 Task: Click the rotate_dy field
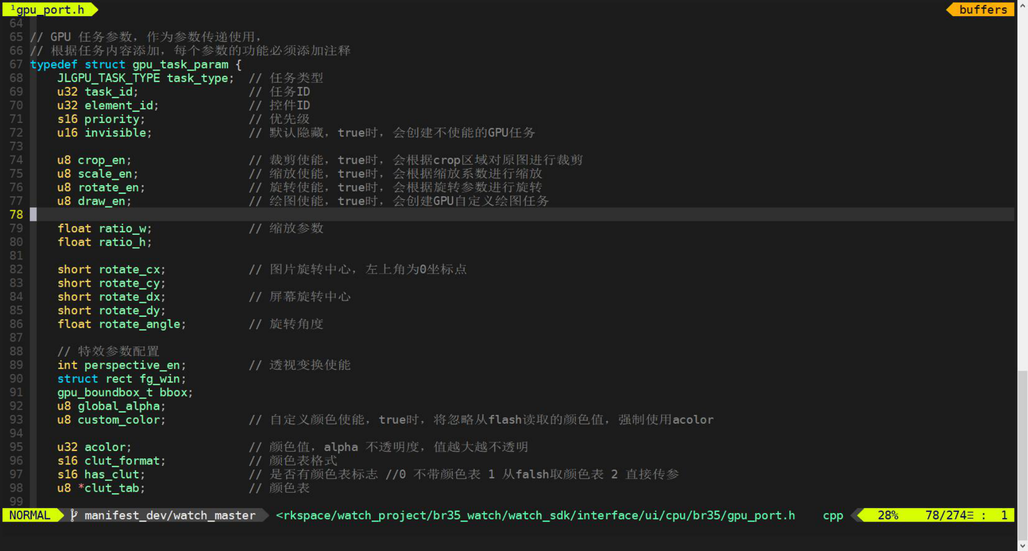click(129, 310)
